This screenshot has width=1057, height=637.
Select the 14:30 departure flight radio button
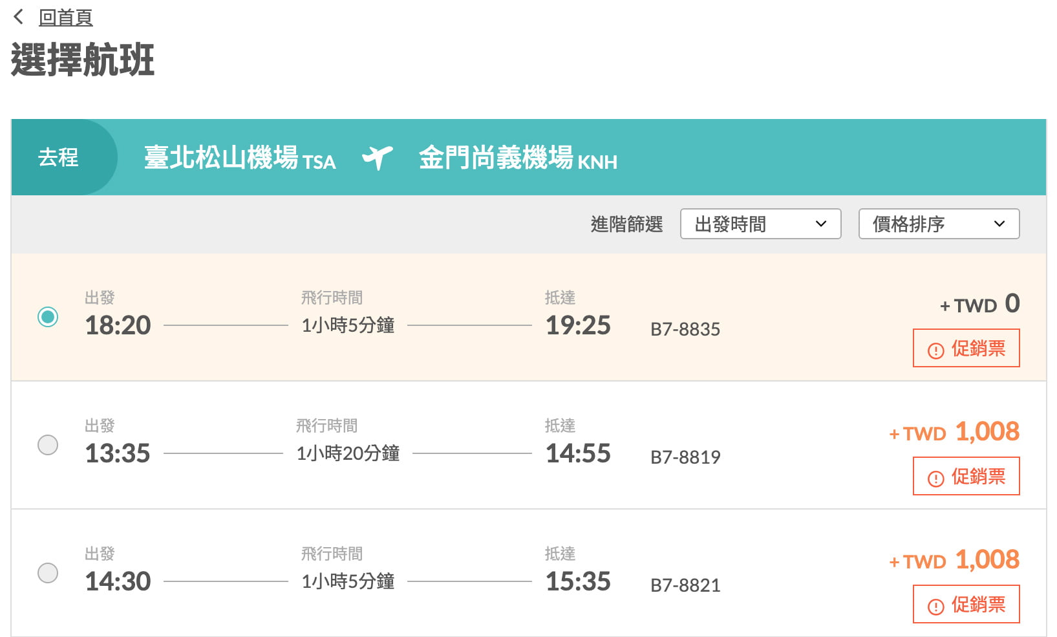click(48, 573)
